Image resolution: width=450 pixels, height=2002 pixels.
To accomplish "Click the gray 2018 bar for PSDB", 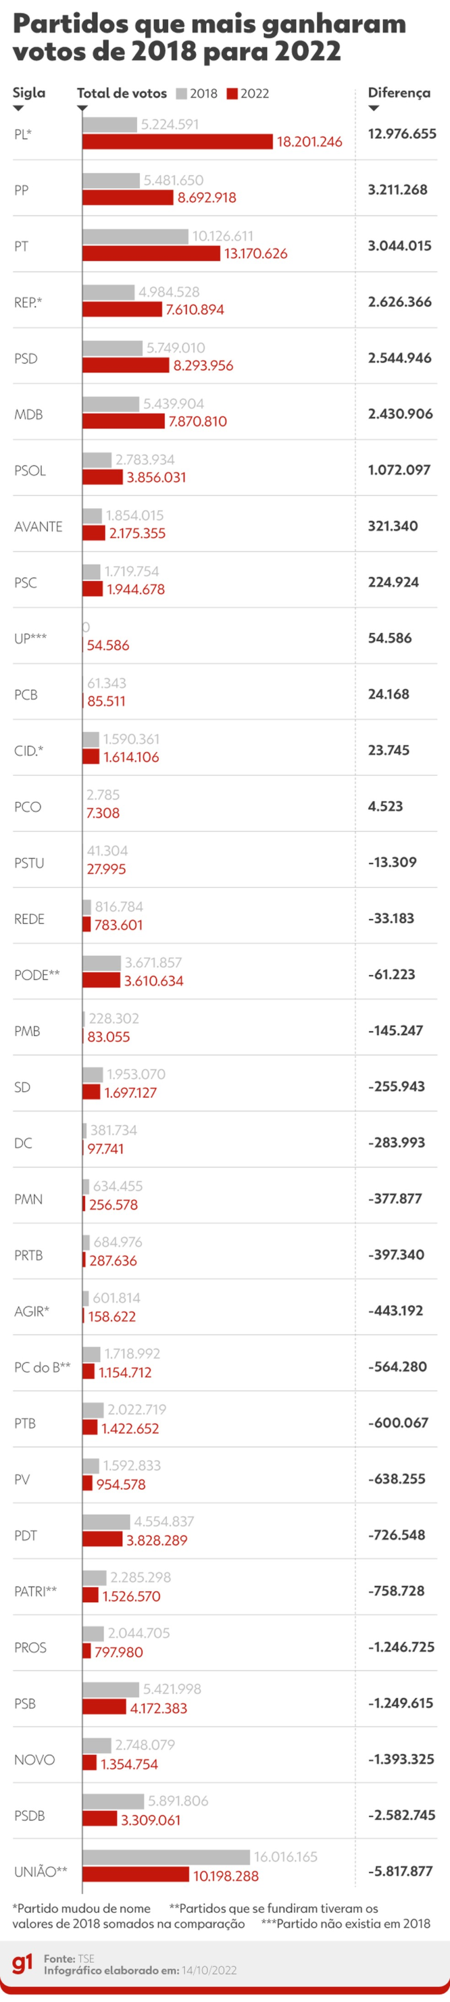I will [112, 1801].
